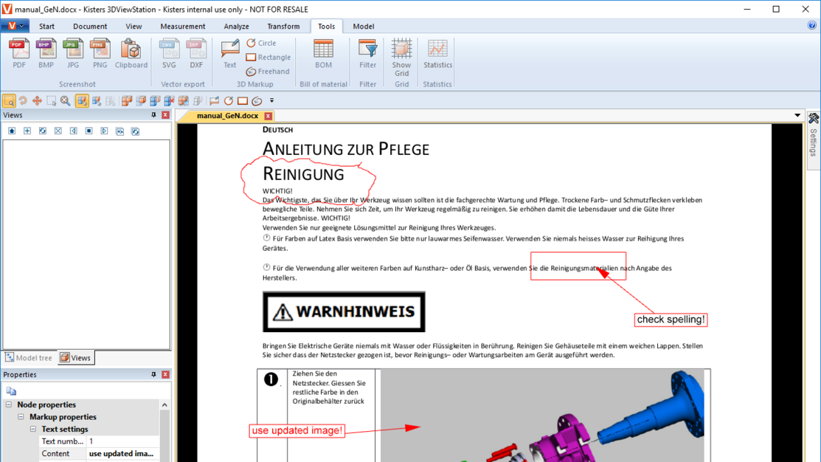The image size is (821, 462).
Task: Close the manual_GeN.docx tab
Action: 268,116
